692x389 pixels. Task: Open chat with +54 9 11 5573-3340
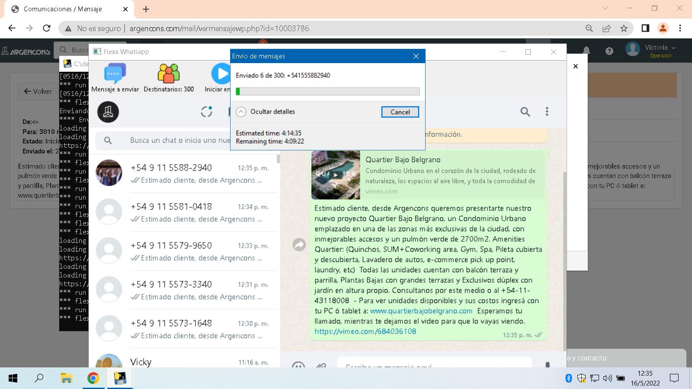coord(183,290)
